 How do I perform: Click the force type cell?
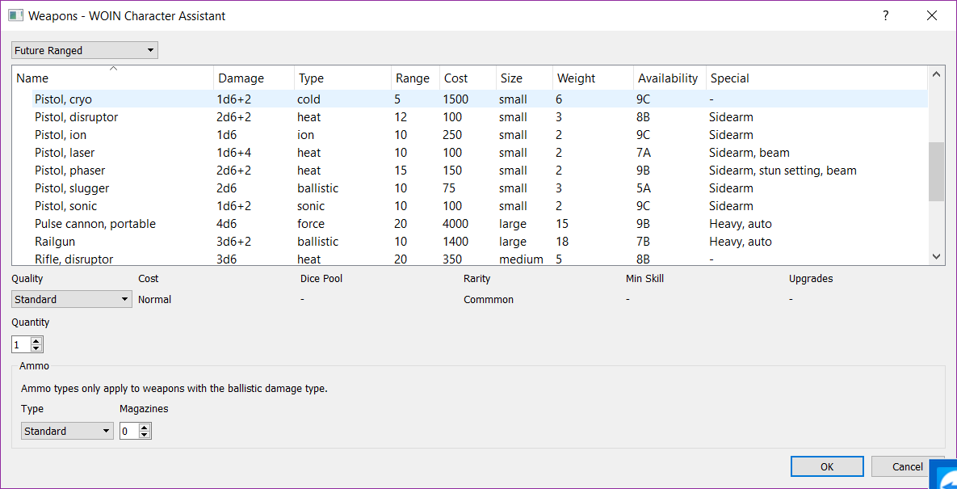pos(311,224)
